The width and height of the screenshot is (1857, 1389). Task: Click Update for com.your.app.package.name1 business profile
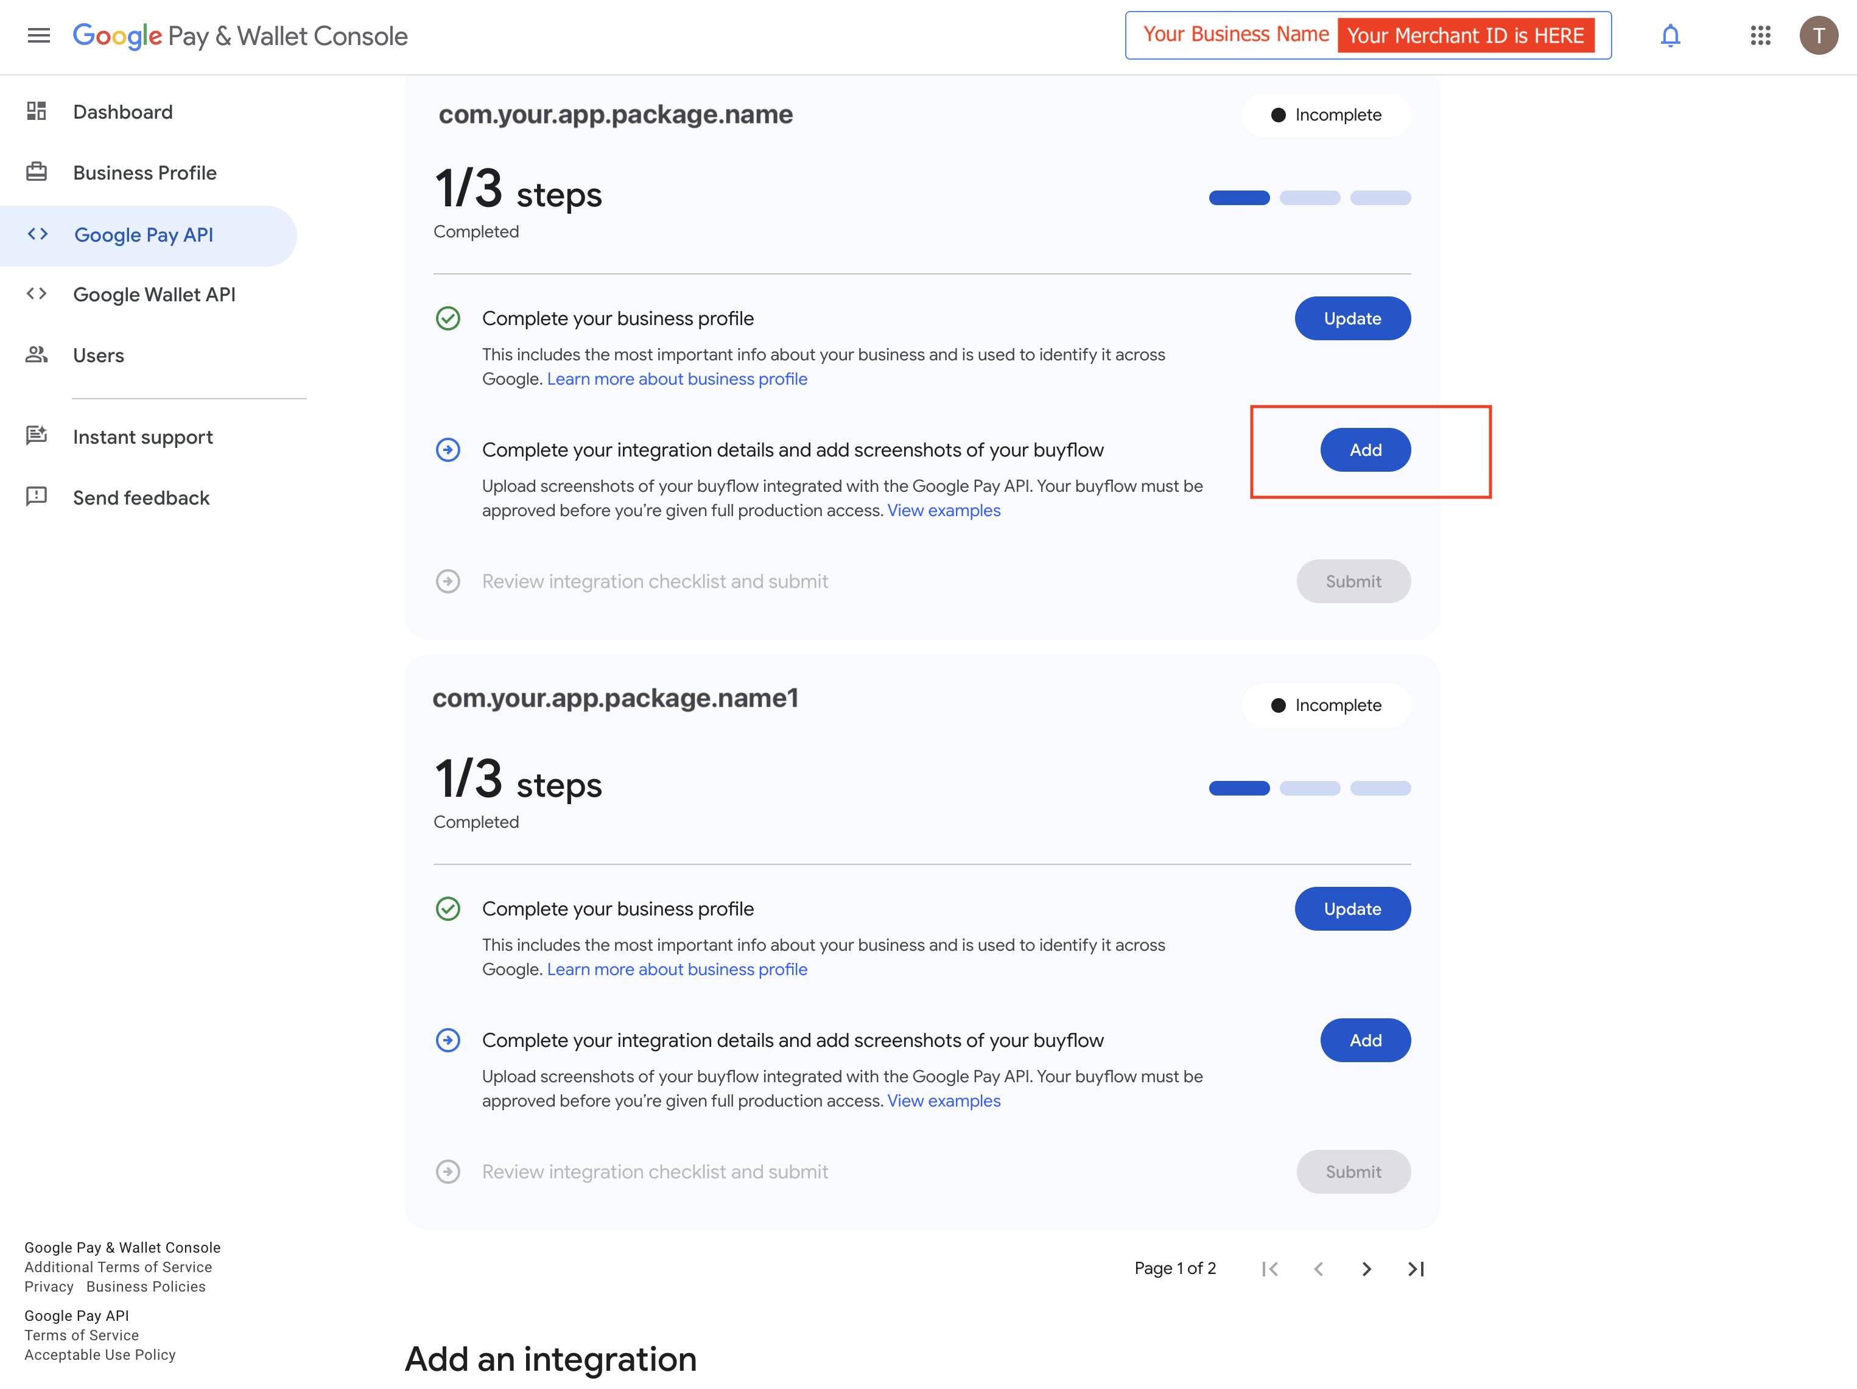[1352, 909]
